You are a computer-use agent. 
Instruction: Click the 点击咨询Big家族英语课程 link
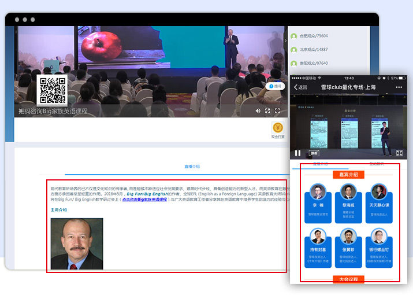144,198
